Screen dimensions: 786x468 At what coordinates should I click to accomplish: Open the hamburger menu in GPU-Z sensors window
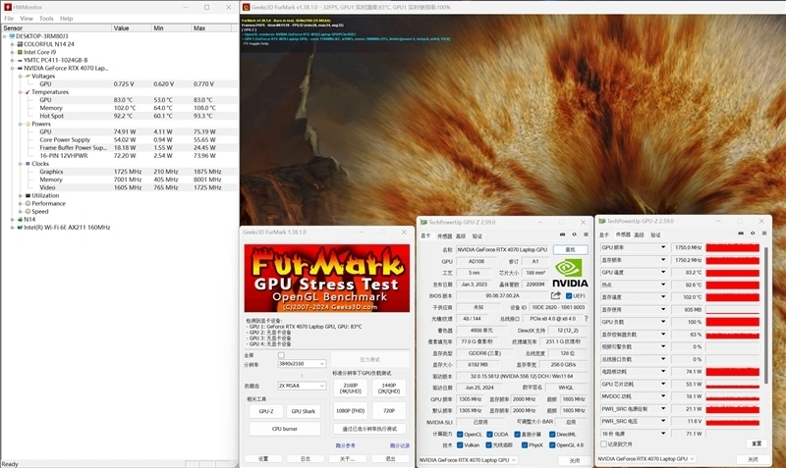(x=764, y=234)
